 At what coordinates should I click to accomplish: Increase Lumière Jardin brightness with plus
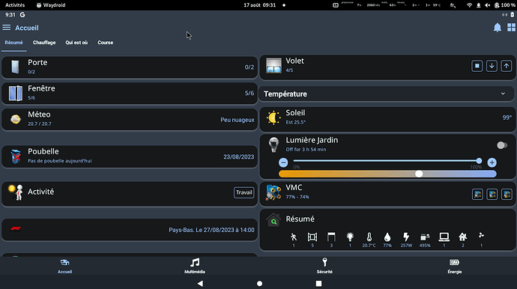click(x=492, y=162)
